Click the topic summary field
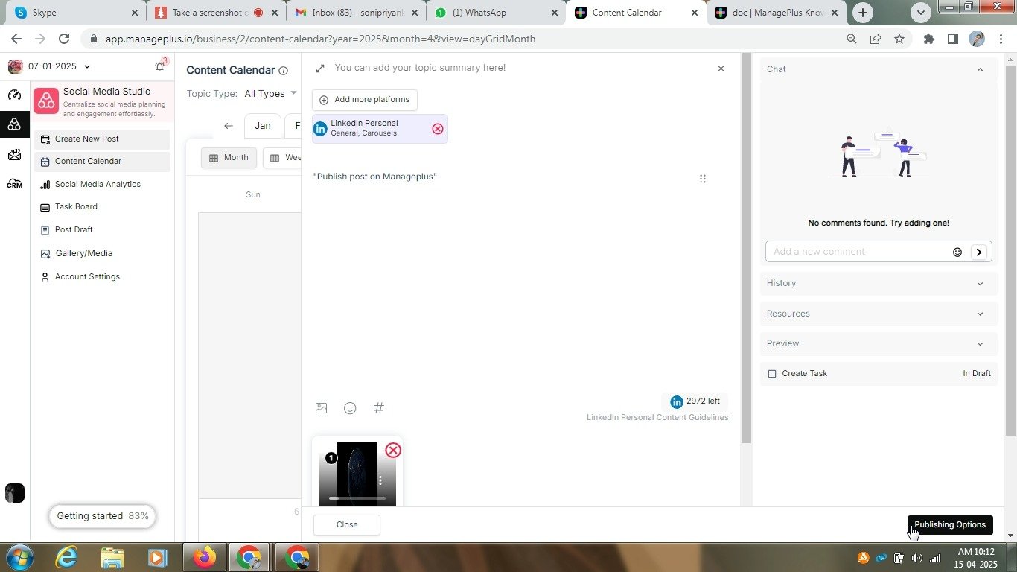Image resolution: width=1017 pixels, height=572 pixels. [x=420, y=68]
